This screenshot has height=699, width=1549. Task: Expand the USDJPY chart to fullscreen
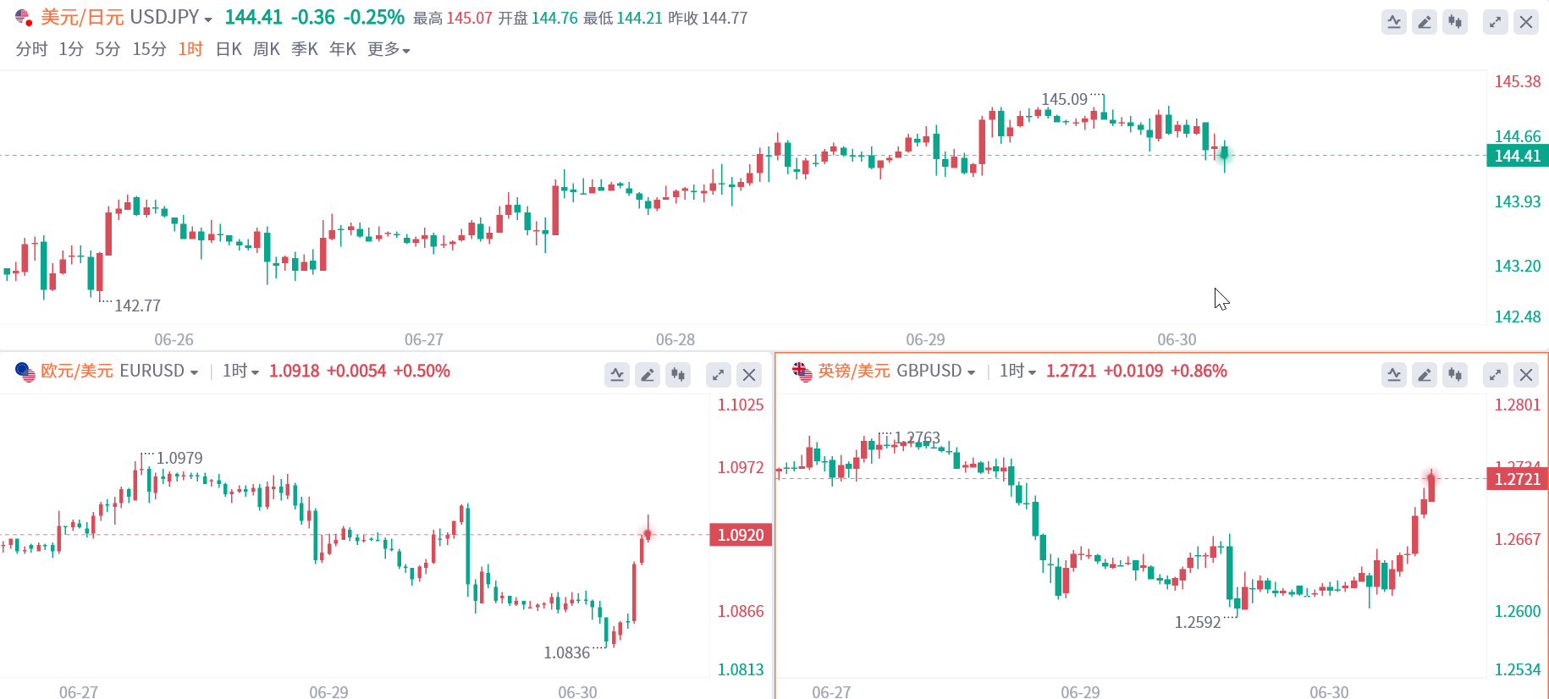pos(1496,22)
